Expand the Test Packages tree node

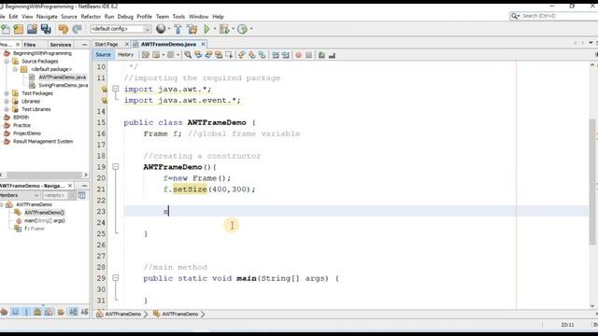click(7, 93)
